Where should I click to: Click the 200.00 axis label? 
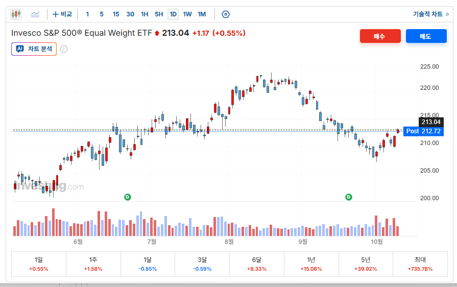[429, 198]
